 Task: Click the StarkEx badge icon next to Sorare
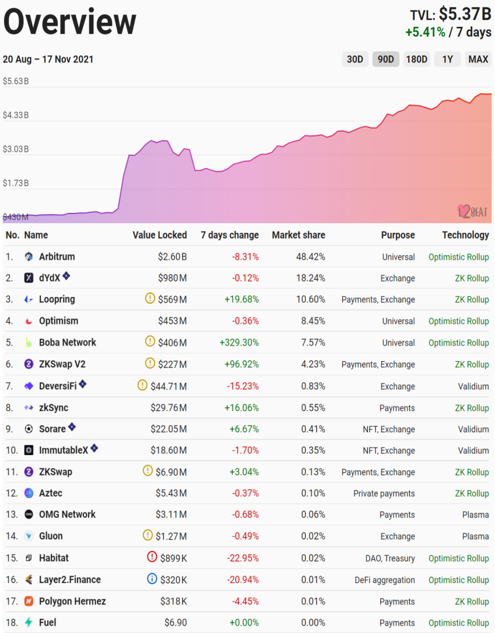72,426
